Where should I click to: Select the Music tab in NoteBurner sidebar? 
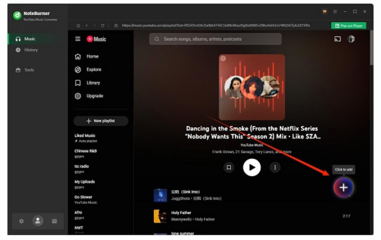pyautogui.click(x=38, y=39)
